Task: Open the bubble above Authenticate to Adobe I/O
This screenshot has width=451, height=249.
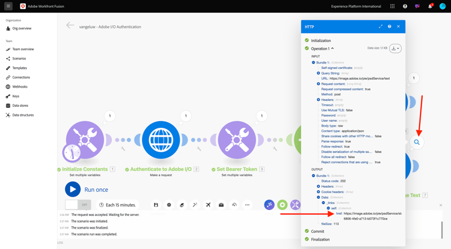Action: click(x=186, y=116)
